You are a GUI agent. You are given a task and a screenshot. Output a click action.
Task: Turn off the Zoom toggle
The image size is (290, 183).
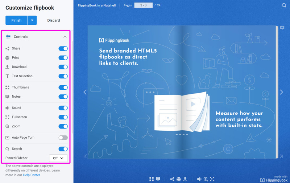[x=63, y=126]
